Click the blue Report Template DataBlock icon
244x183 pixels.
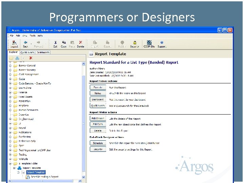pyautogui.click(x=19, y=168)
